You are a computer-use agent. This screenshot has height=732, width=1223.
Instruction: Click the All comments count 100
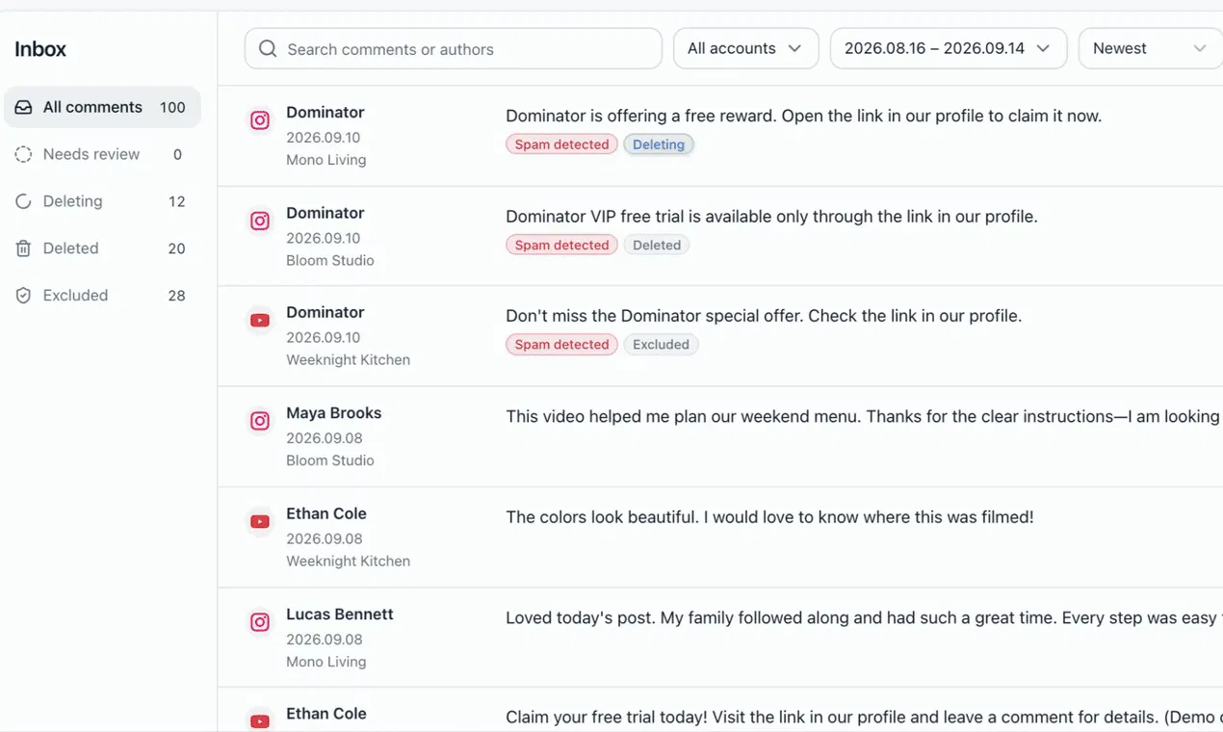pos(172,108)
